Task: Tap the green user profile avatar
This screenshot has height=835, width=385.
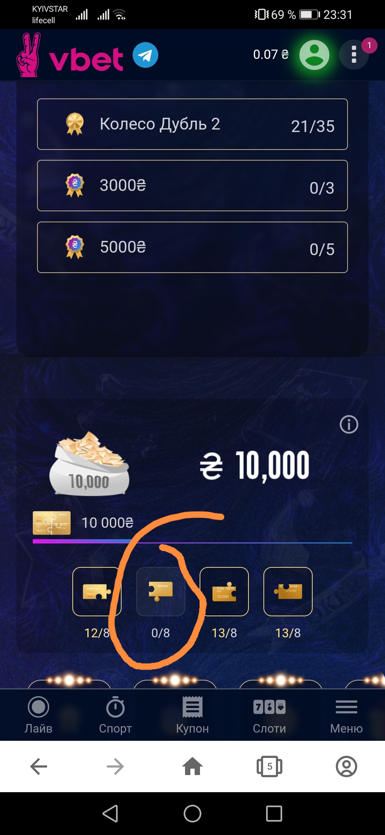Action: (314, 55)
